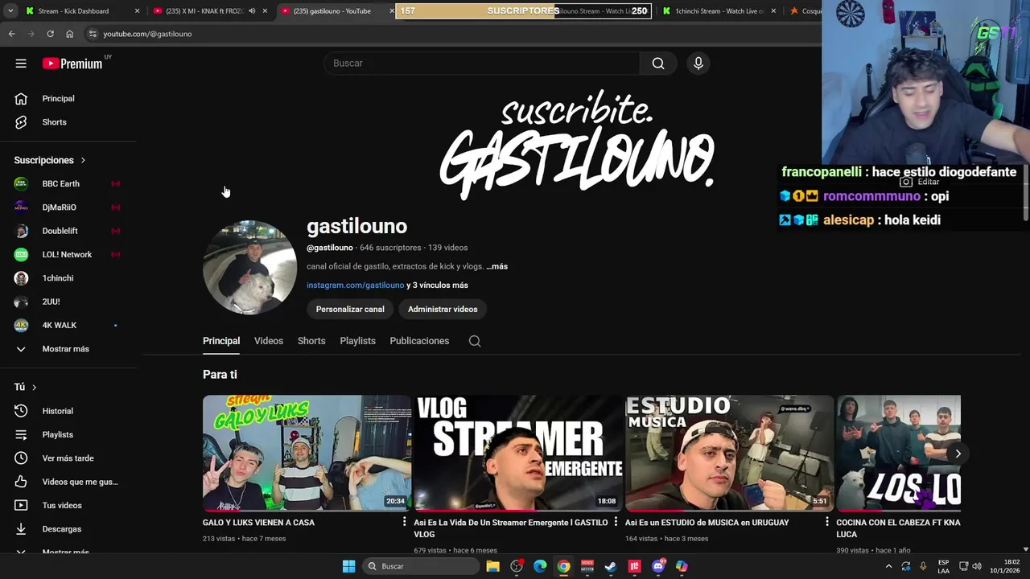Viewport: 1030px width, 579px height.
Task: Click the taskbar Buscar search box
Action: click(x=421, y=566)
